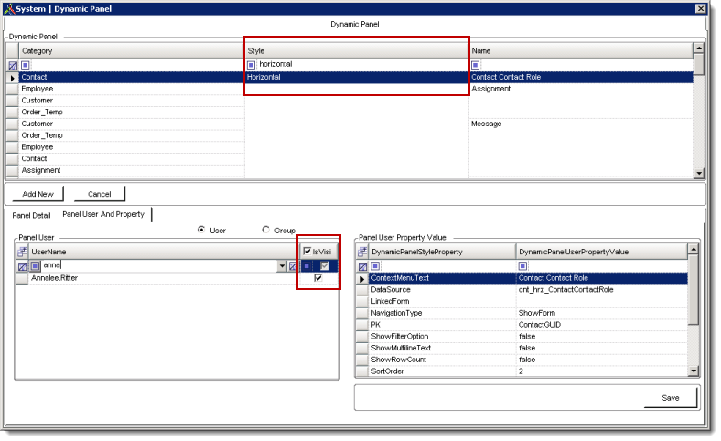721x441 pixels.
Task: Open the Property Value grid column chooser icon
Action: (361, 251)
